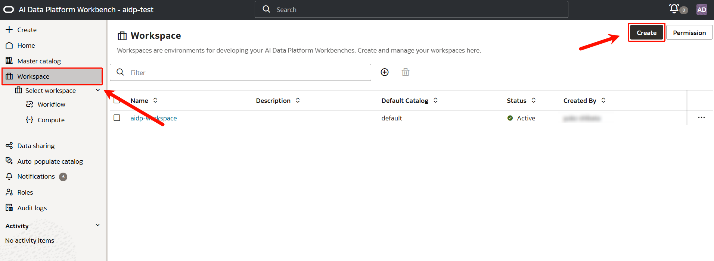
Task: Click the Select workspace icon
Action: point(18,90)
